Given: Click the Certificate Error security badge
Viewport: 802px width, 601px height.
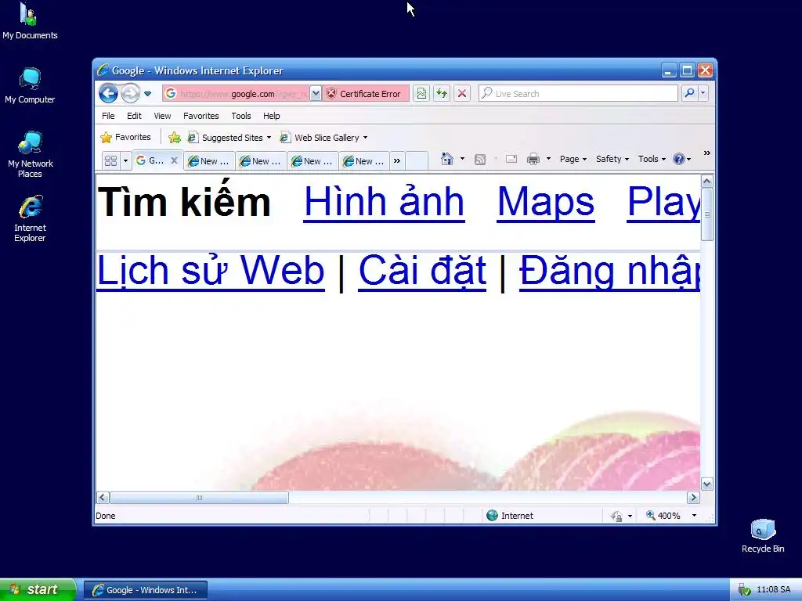Looking at the screenshot, I should 365,94.
